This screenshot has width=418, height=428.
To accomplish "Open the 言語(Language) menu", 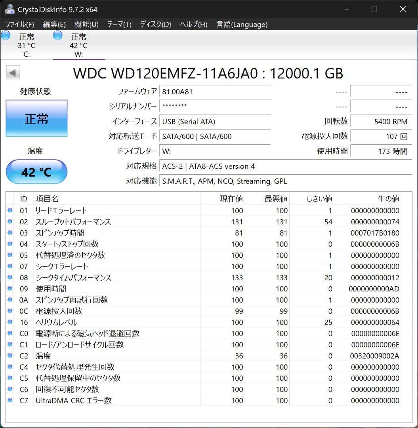I will coord(242,25).
